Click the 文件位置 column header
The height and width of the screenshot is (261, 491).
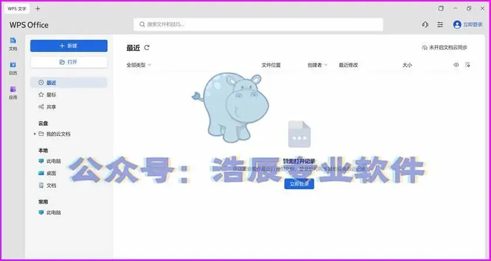pos(271,65)
